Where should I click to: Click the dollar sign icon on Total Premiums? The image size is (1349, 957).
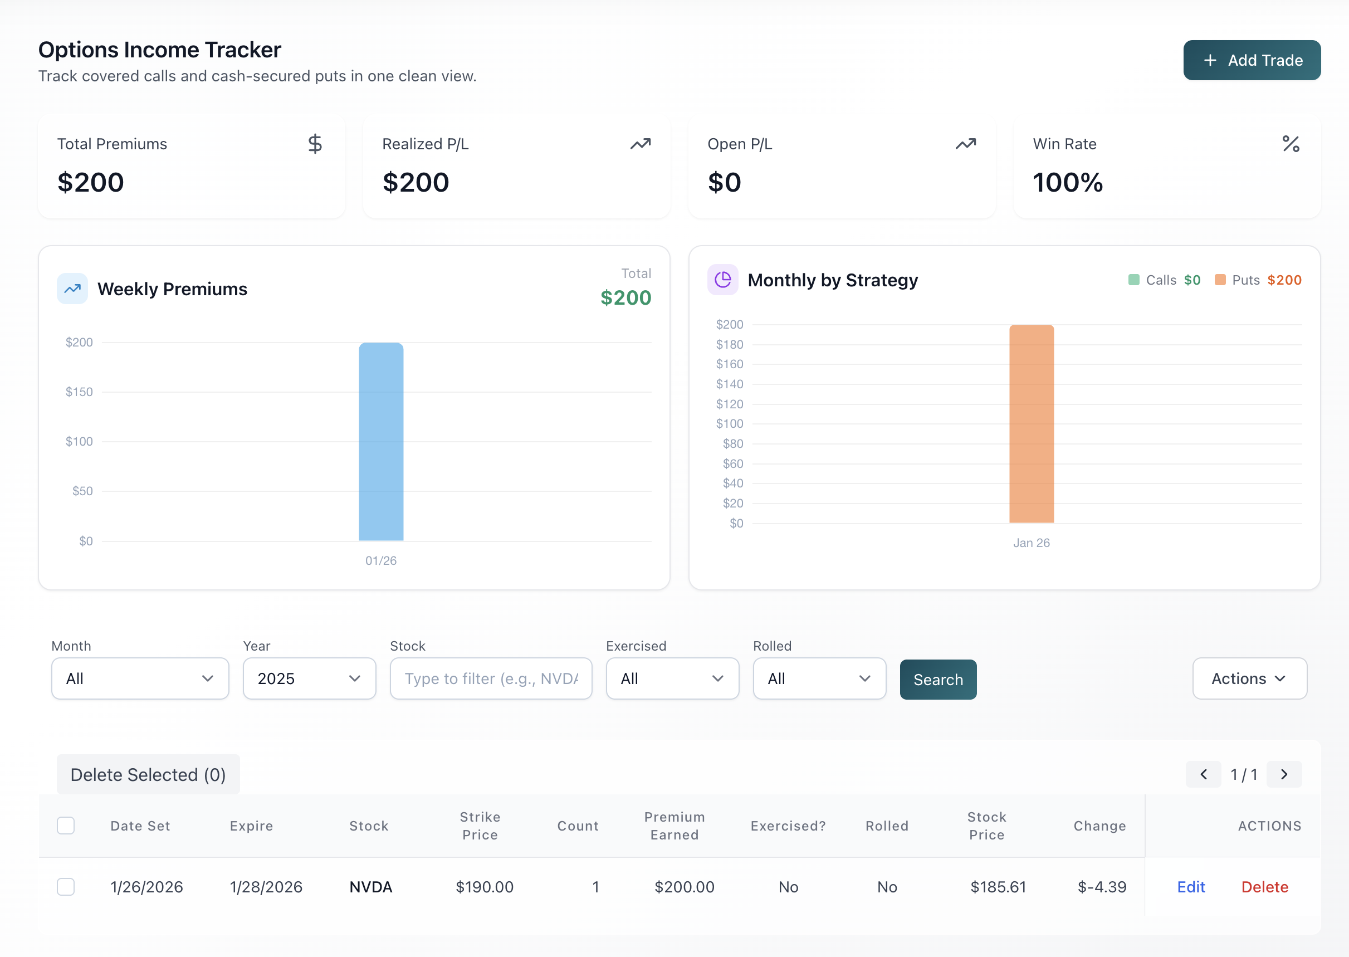[315, 144]
